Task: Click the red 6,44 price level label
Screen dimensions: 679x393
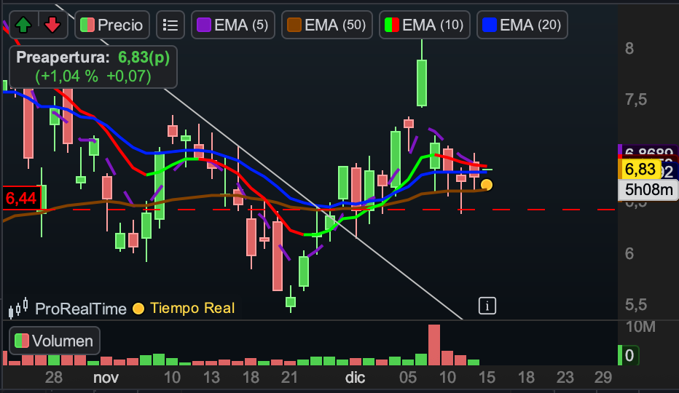Action: click(x=20, y=197)
